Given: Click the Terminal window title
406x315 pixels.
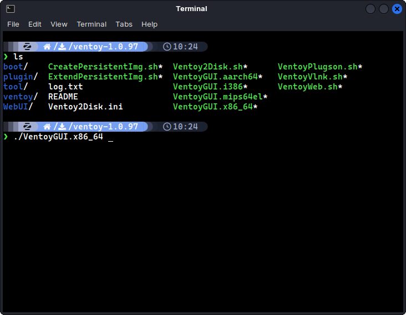Looking at the screenshot, I should (191, 9).
